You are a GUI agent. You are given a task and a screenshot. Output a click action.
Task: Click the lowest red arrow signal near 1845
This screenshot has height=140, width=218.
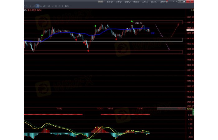click(x=88, y=50)
